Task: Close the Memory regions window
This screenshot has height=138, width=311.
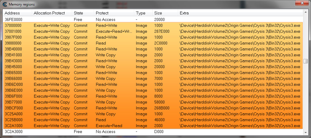Action: [x=302, y=3]
